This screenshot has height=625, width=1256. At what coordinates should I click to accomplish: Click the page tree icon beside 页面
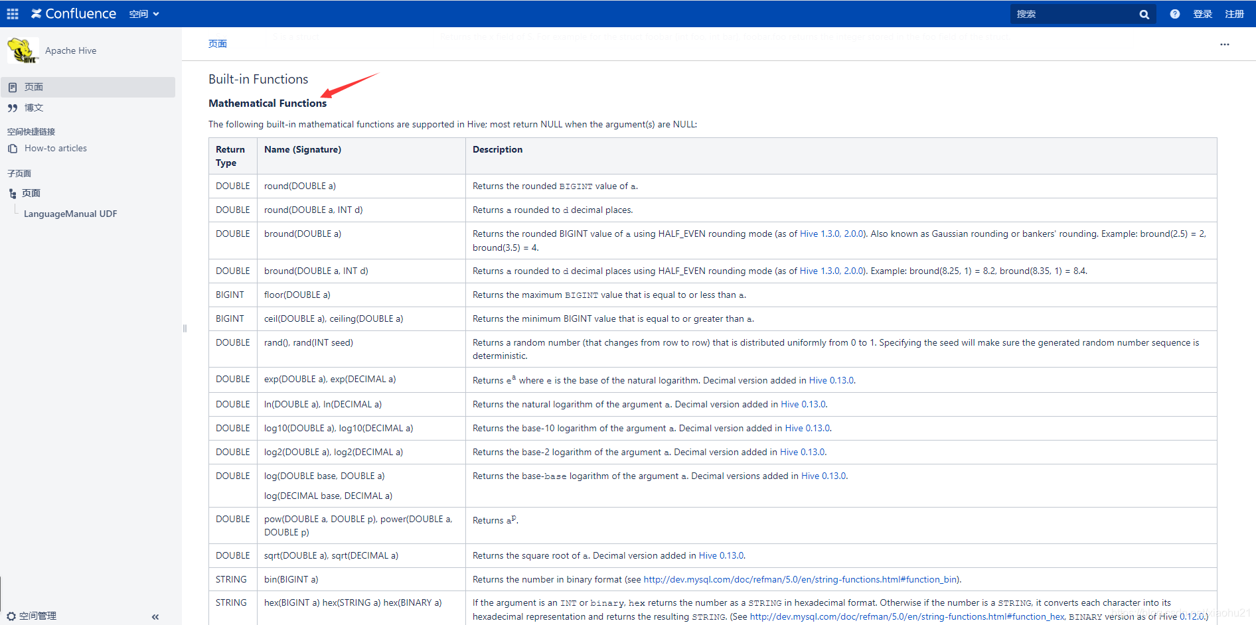point(13,194)
